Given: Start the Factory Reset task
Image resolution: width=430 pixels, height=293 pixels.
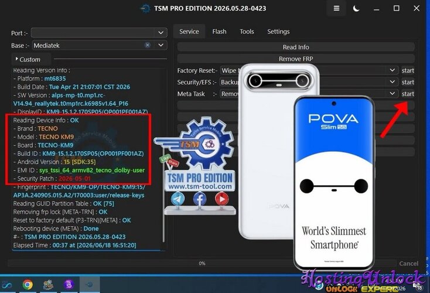Looking at the screenshot, I should tap(408, 70).
